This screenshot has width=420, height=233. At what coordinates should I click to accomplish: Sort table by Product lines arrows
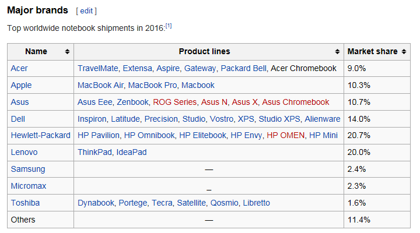tap(337, 52)
